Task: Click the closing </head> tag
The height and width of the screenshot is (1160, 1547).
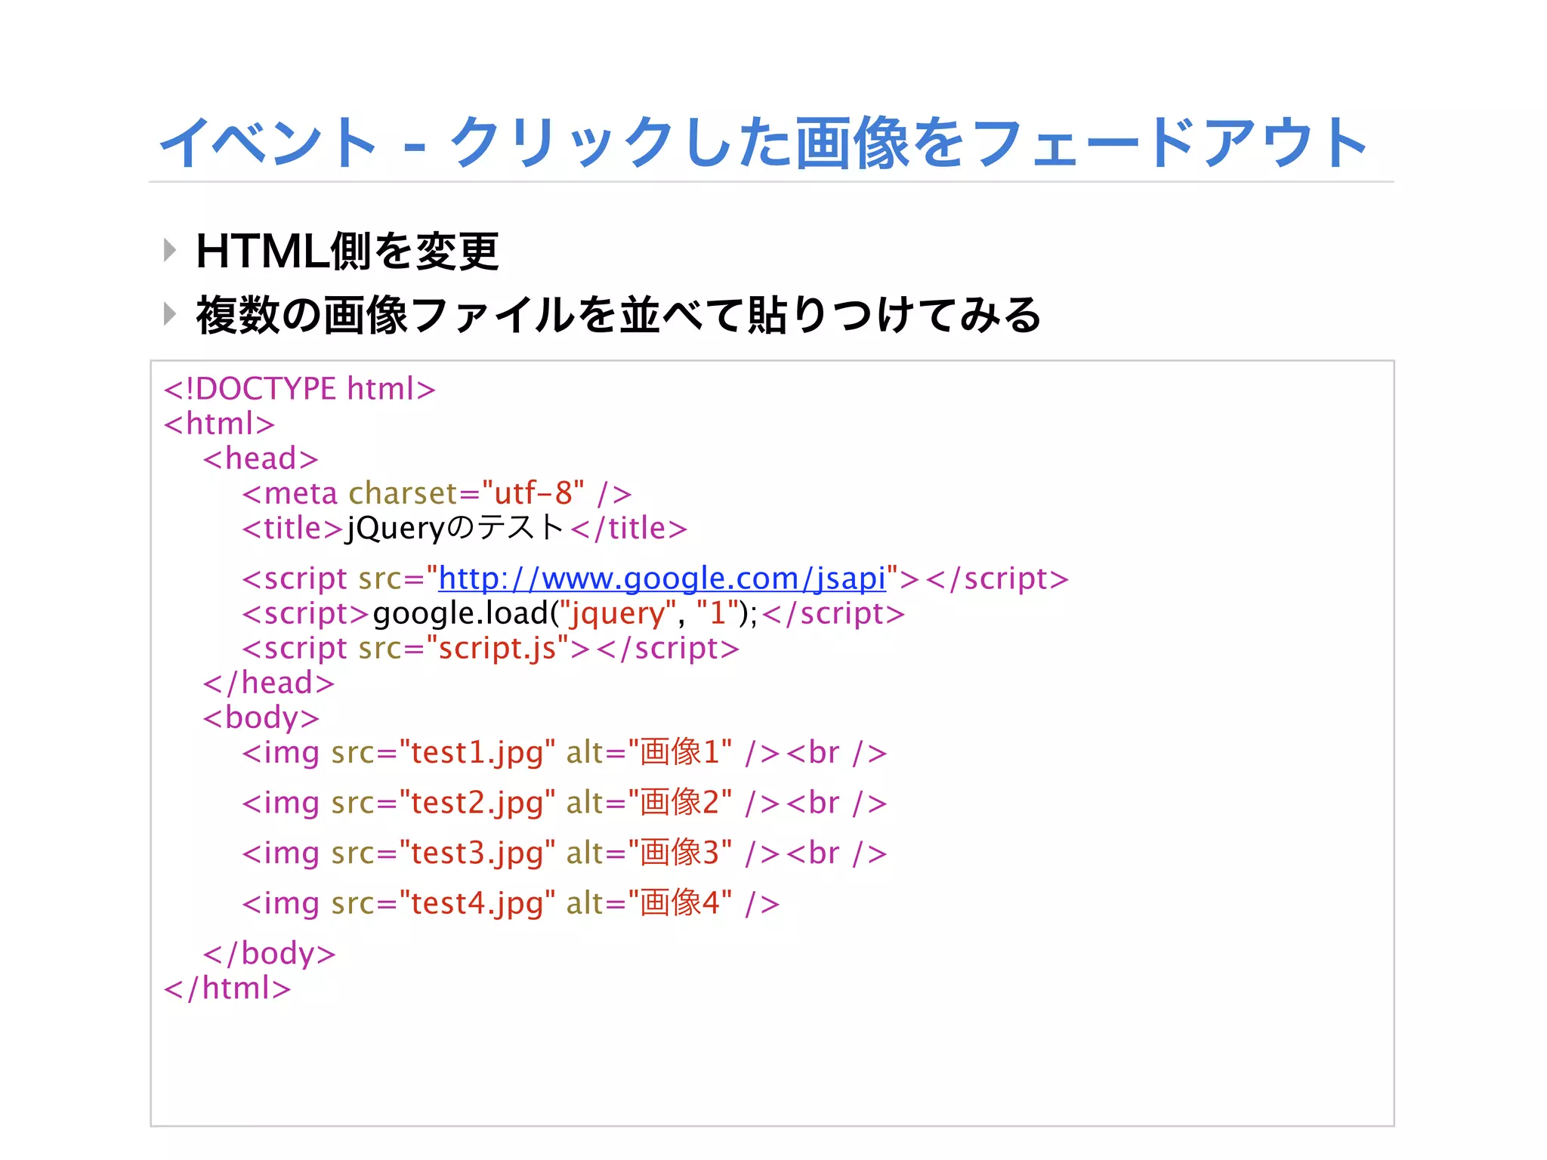Action: click(268, 683)
